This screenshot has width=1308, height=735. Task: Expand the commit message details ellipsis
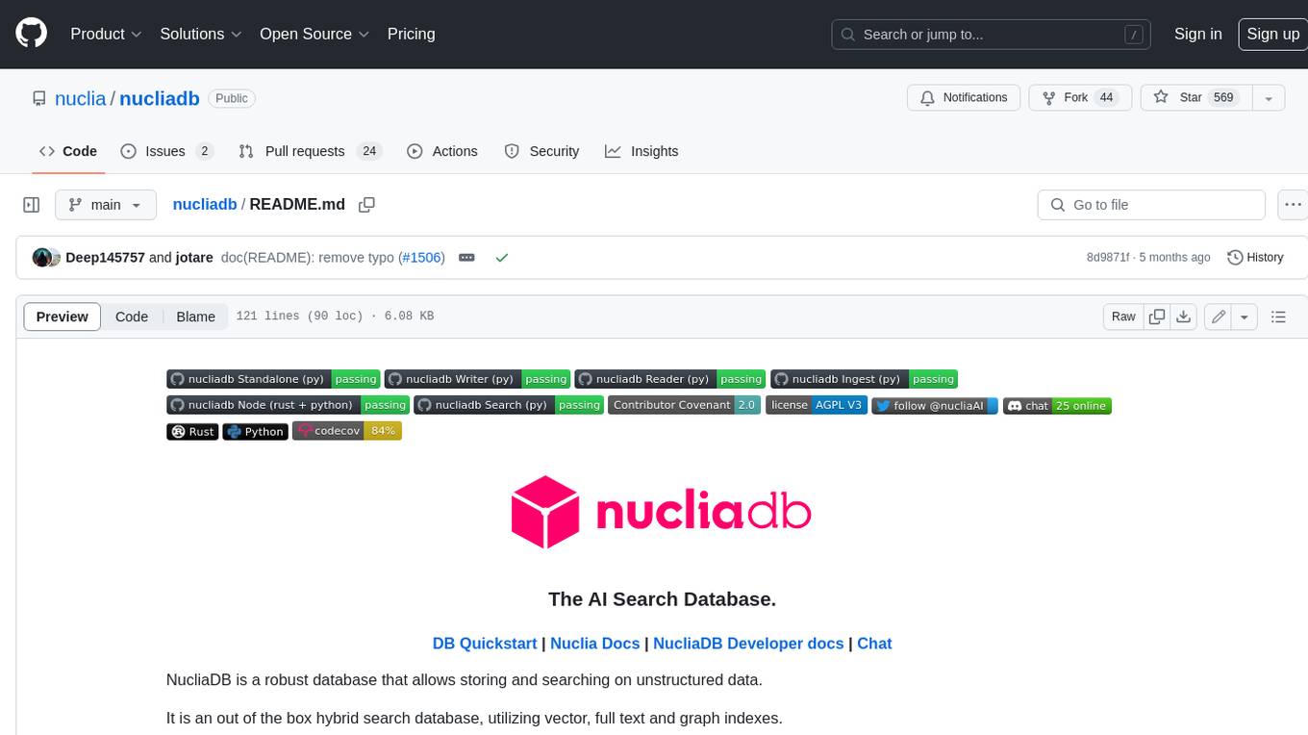(x=466, y=258)
